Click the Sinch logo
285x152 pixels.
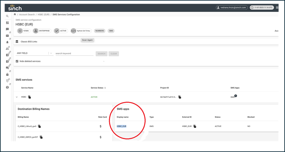pyautogui.click(x=15, y=8)
